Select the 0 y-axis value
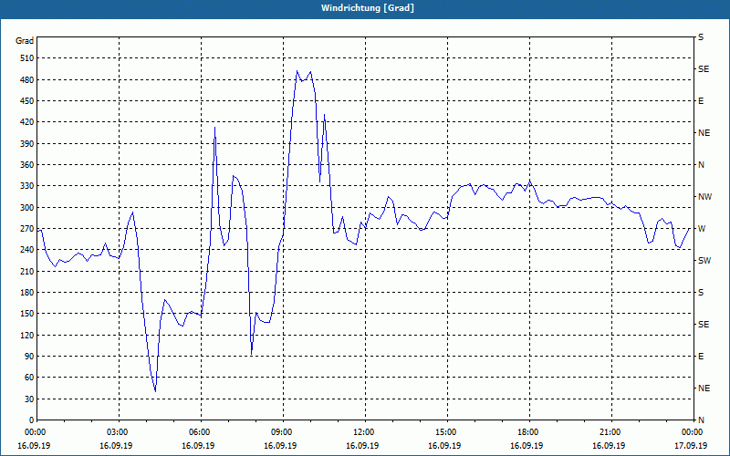Screen dimensions: 730x456 (x=31, y=420)
